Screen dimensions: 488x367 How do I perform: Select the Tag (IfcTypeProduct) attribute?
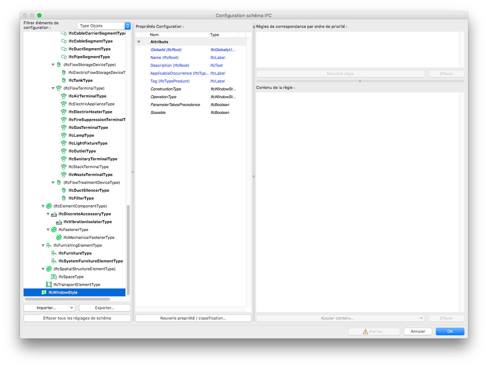tap(191, 81)
